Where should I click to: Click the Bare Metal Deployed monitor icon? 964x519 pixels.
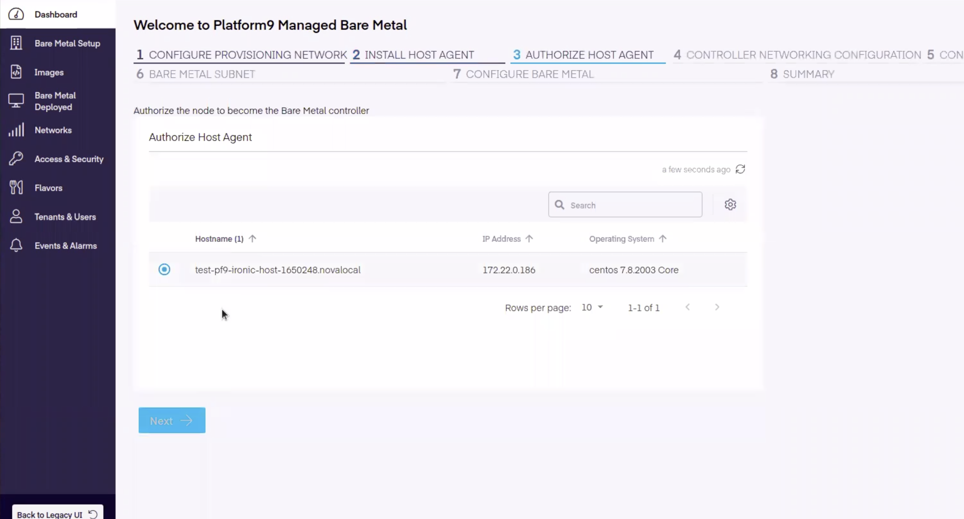click(x=16, y=101)
